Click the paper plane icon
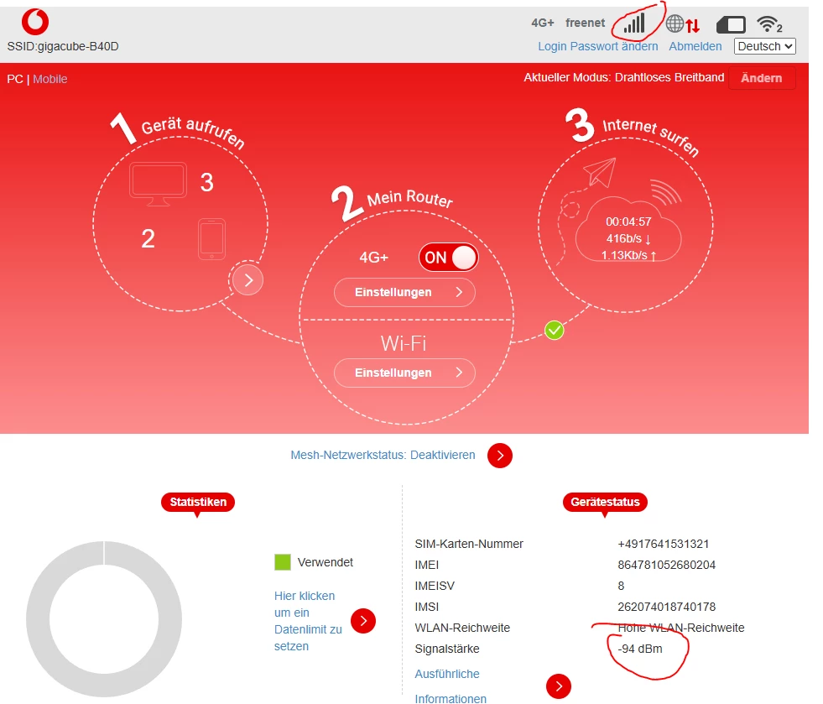This screenshot has width=823, height=704. pos(600,172)
